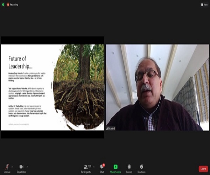This screenshot has width=210, height=175.
Task: Click the Future of Leadership slide title
Action: point(21,62)
